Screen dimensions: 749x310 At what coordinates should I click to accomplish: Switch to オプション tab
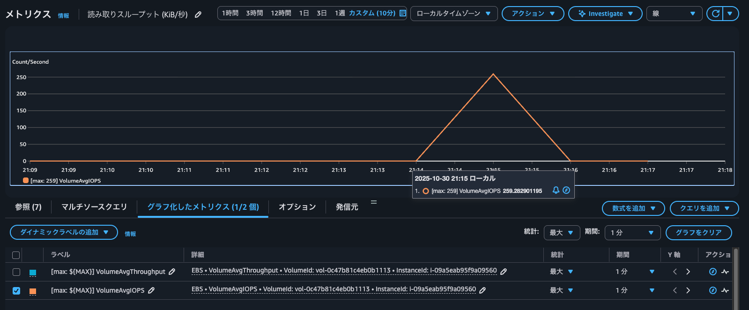point(297,207)
